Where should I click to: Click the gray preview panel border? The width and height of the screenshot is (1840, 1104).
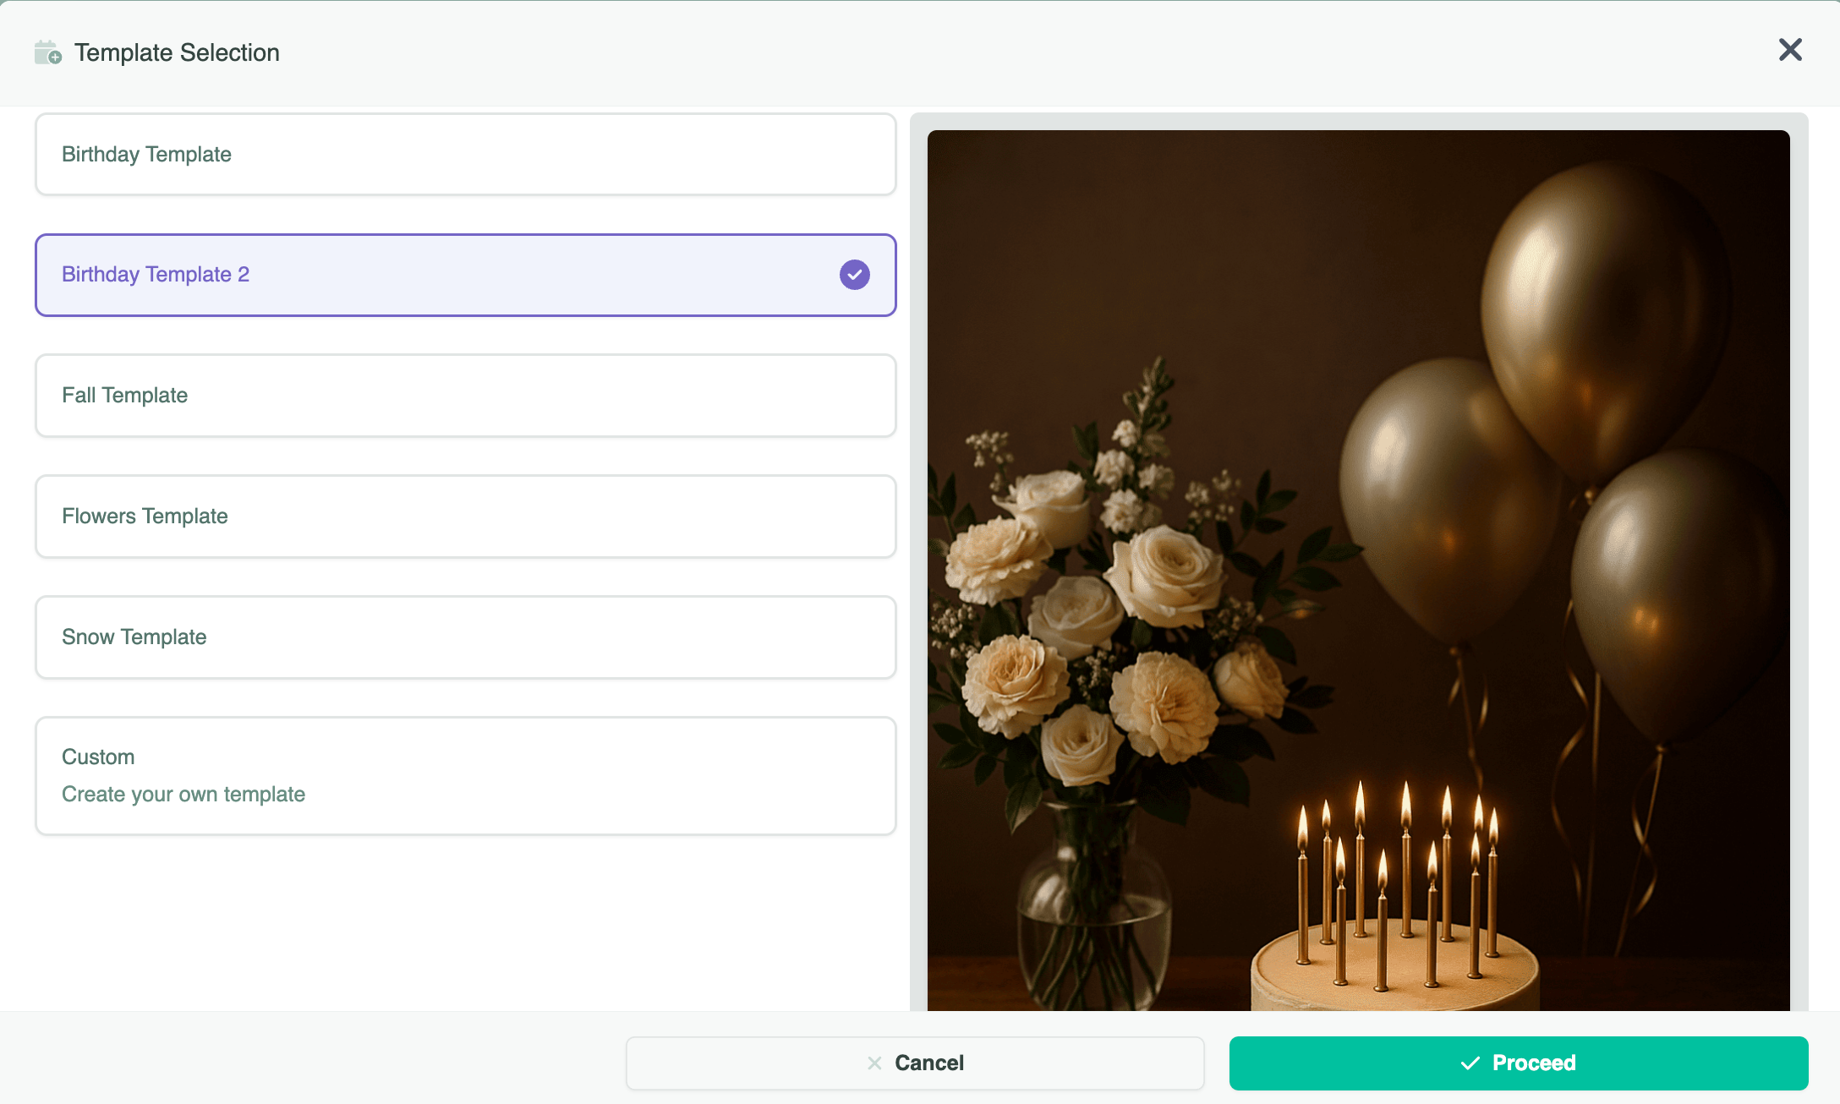[x=918, y=558]
